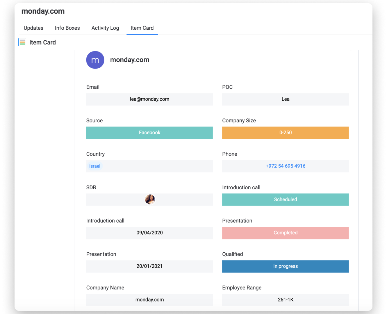Pick the Introduction call date 09/04/2020
The width and height of the screenshot is (387, 314).
click(149, 233)
